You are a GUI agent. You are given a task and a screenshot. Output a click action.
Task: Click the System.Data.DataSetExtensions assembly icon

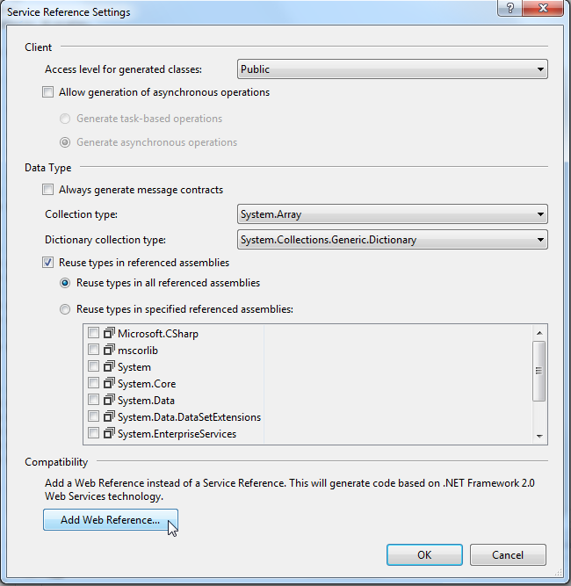tap(110, 417)
